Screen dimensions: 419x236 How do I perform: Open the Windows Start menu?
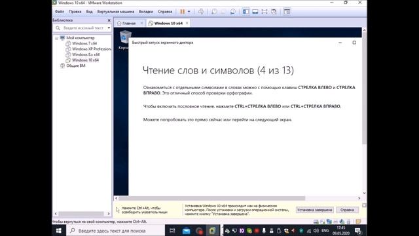(59, 231)
